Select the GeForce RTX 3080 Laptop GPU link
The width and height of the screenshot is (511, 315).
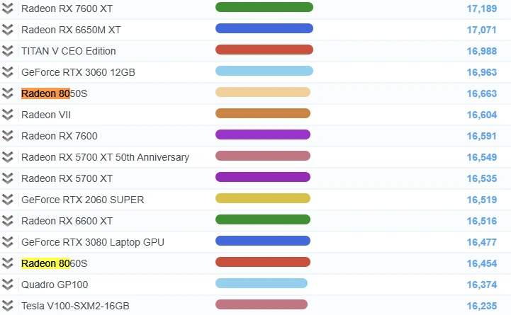92,242
